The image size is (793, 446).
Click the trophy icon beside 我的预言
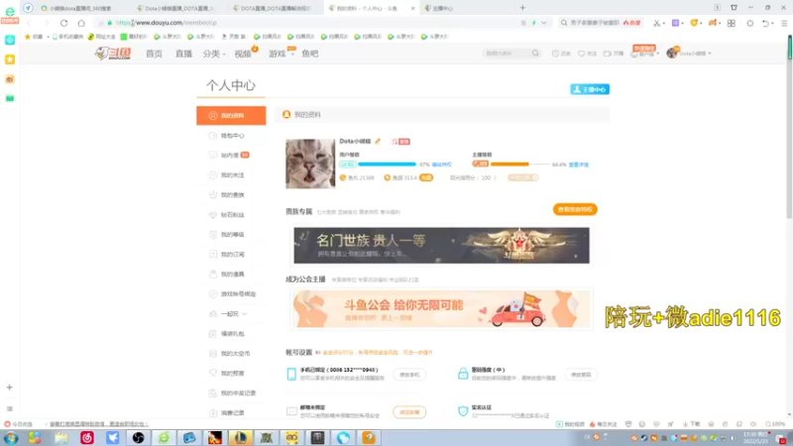(213, 374)
